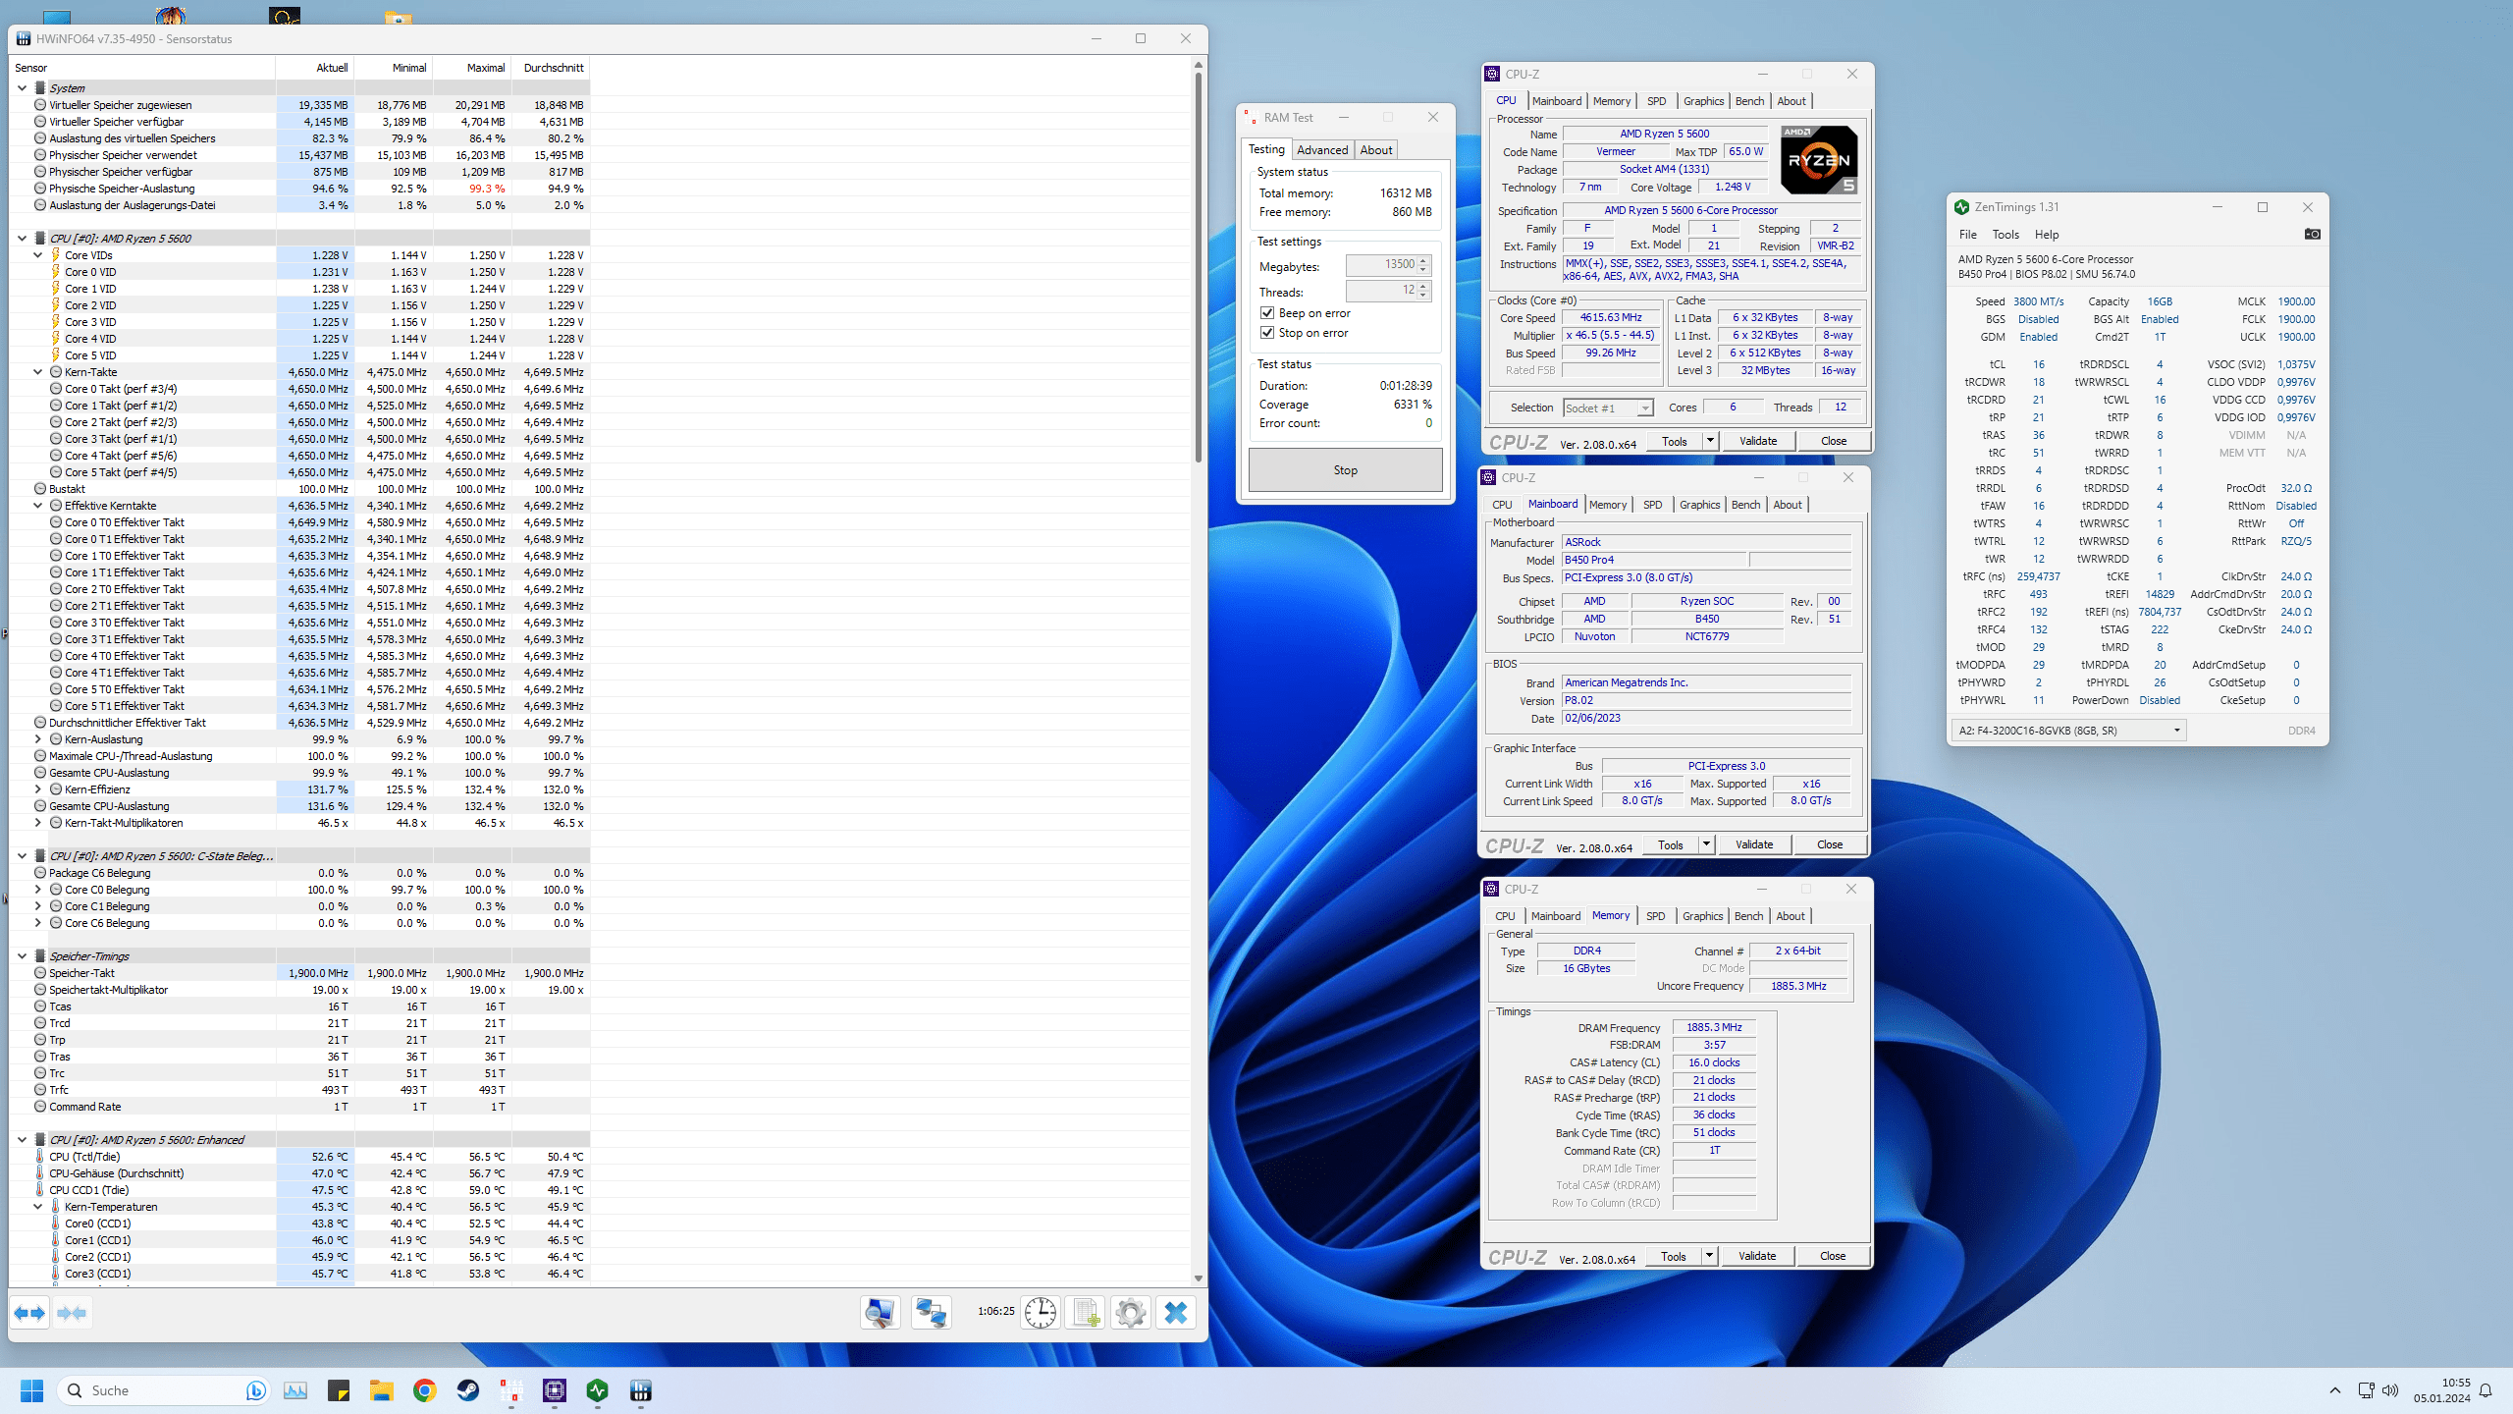Open HWiNFO sensor settings gear icon
The width and height of the screenshot is (2513, 1414).
pos(1131,1312)
